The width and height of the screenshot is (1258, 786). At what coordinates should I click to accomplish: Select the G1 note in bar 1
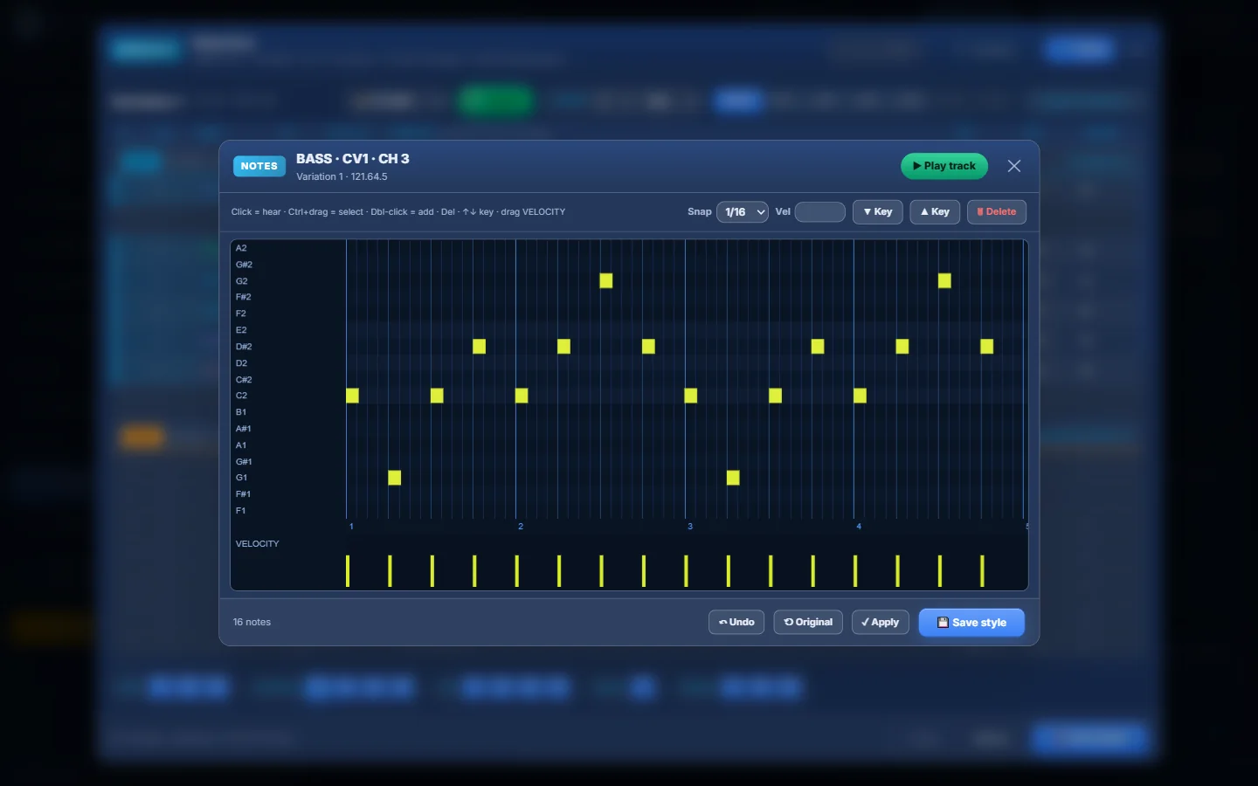[x=395, y=478]
